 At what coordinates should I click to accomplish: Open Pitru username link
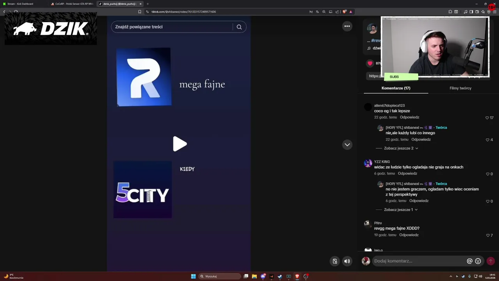coord(378,223)
